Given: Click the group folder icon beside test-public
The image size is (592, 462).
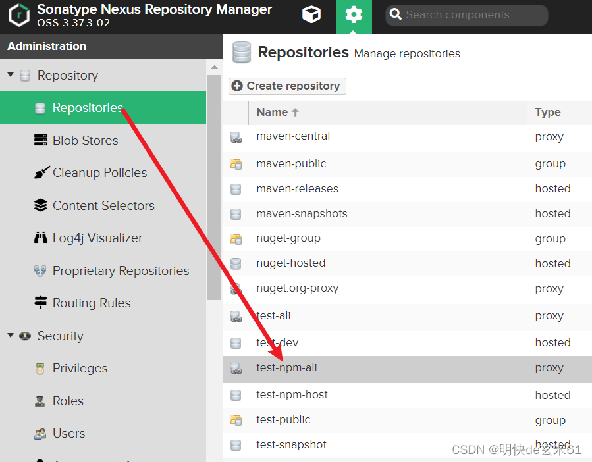Looking at the screenshot, I should click(236, 420).
